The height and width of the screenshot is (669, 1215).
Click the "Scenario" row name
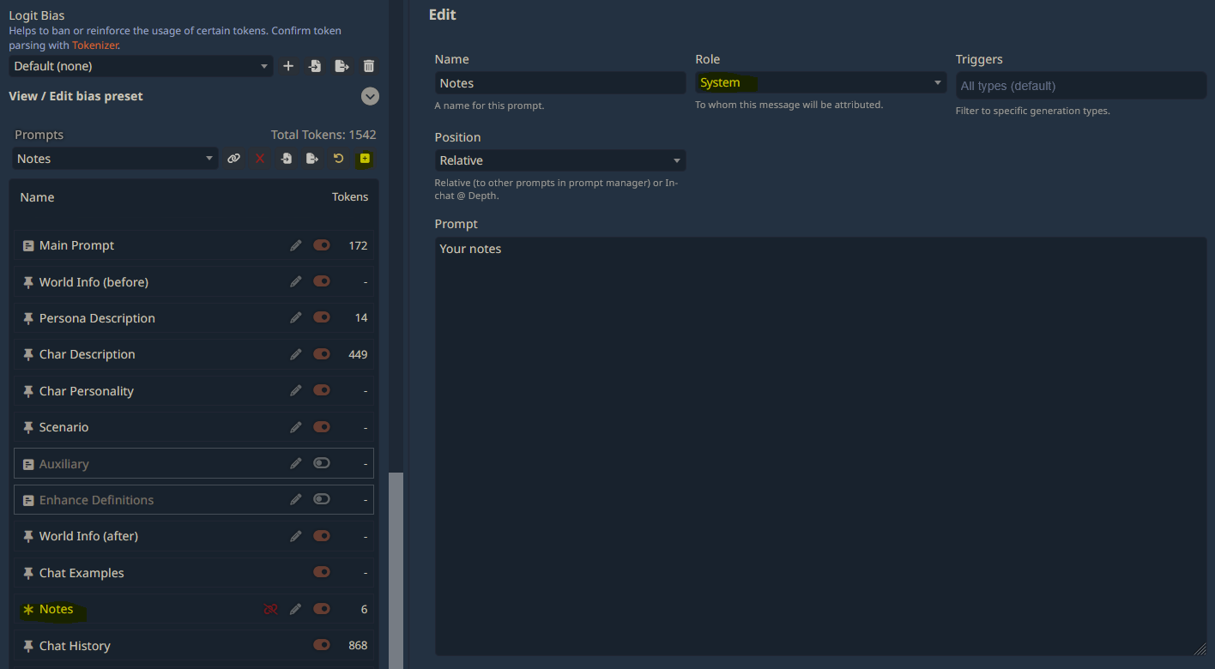click(x=63, y=427)
